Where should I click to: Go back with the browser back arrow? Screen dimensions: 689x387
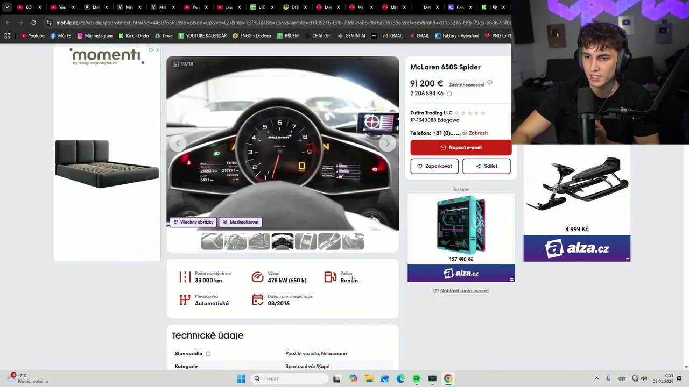click(x=8, y=23)
